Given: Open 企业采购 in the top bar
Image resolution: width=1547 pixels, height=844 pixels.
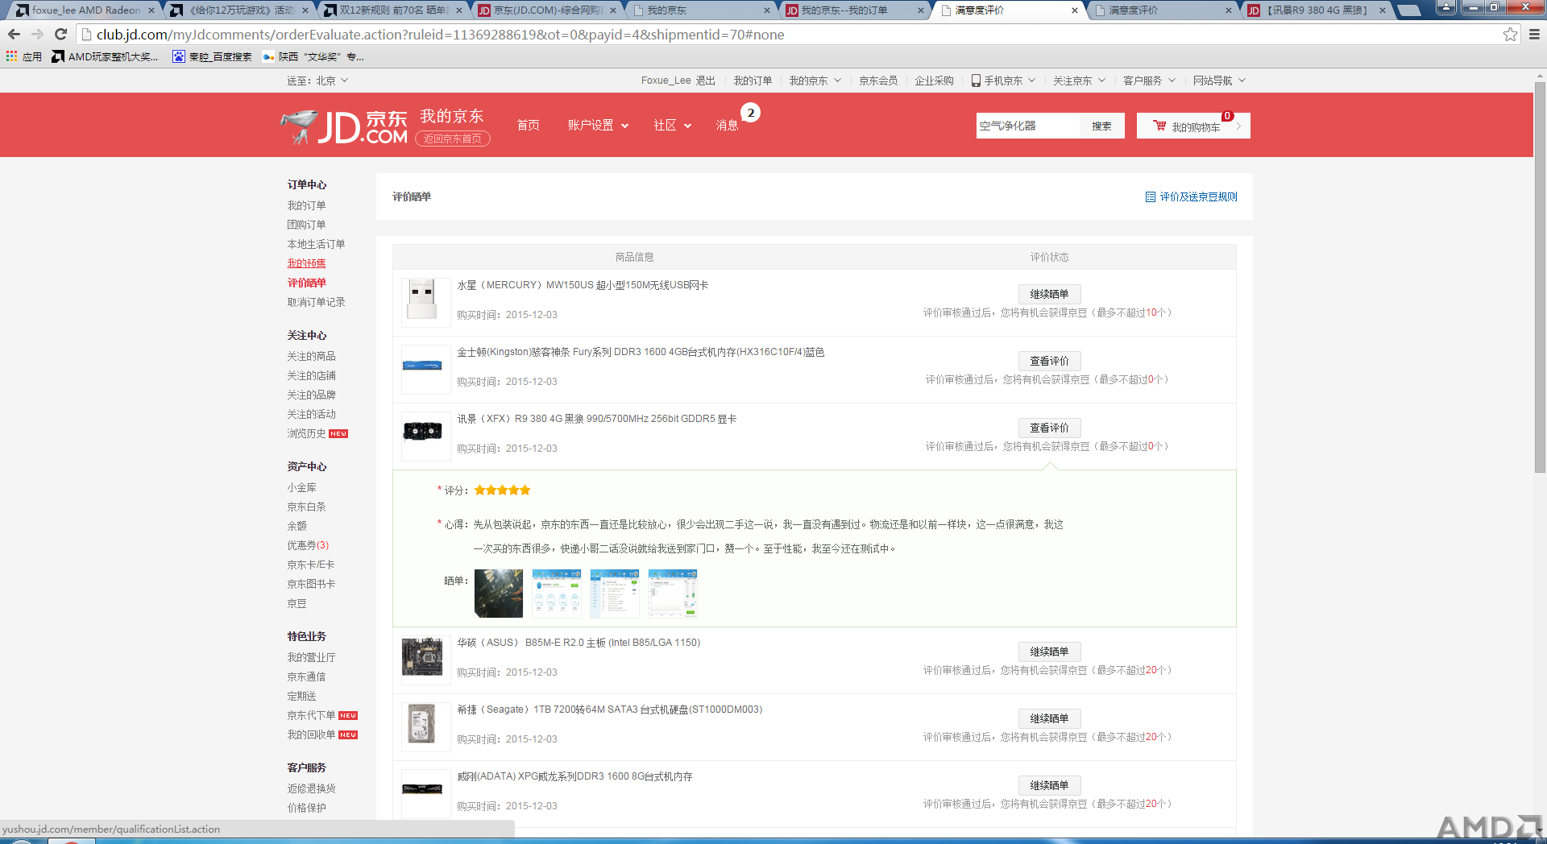Looking at the screenshot, I should coord(934,81).
